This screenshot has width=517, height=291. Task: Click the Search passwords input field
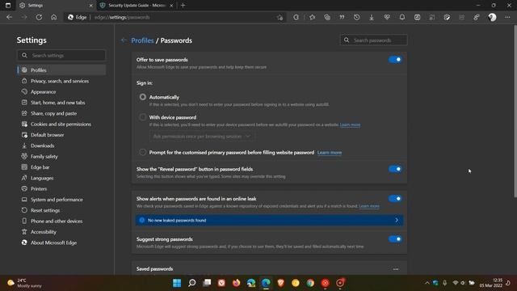373,40
